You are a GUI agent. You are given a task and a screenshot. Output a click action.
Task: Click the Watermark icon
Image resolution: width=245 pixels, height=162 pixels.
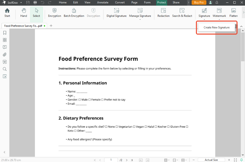pos(219,11)
